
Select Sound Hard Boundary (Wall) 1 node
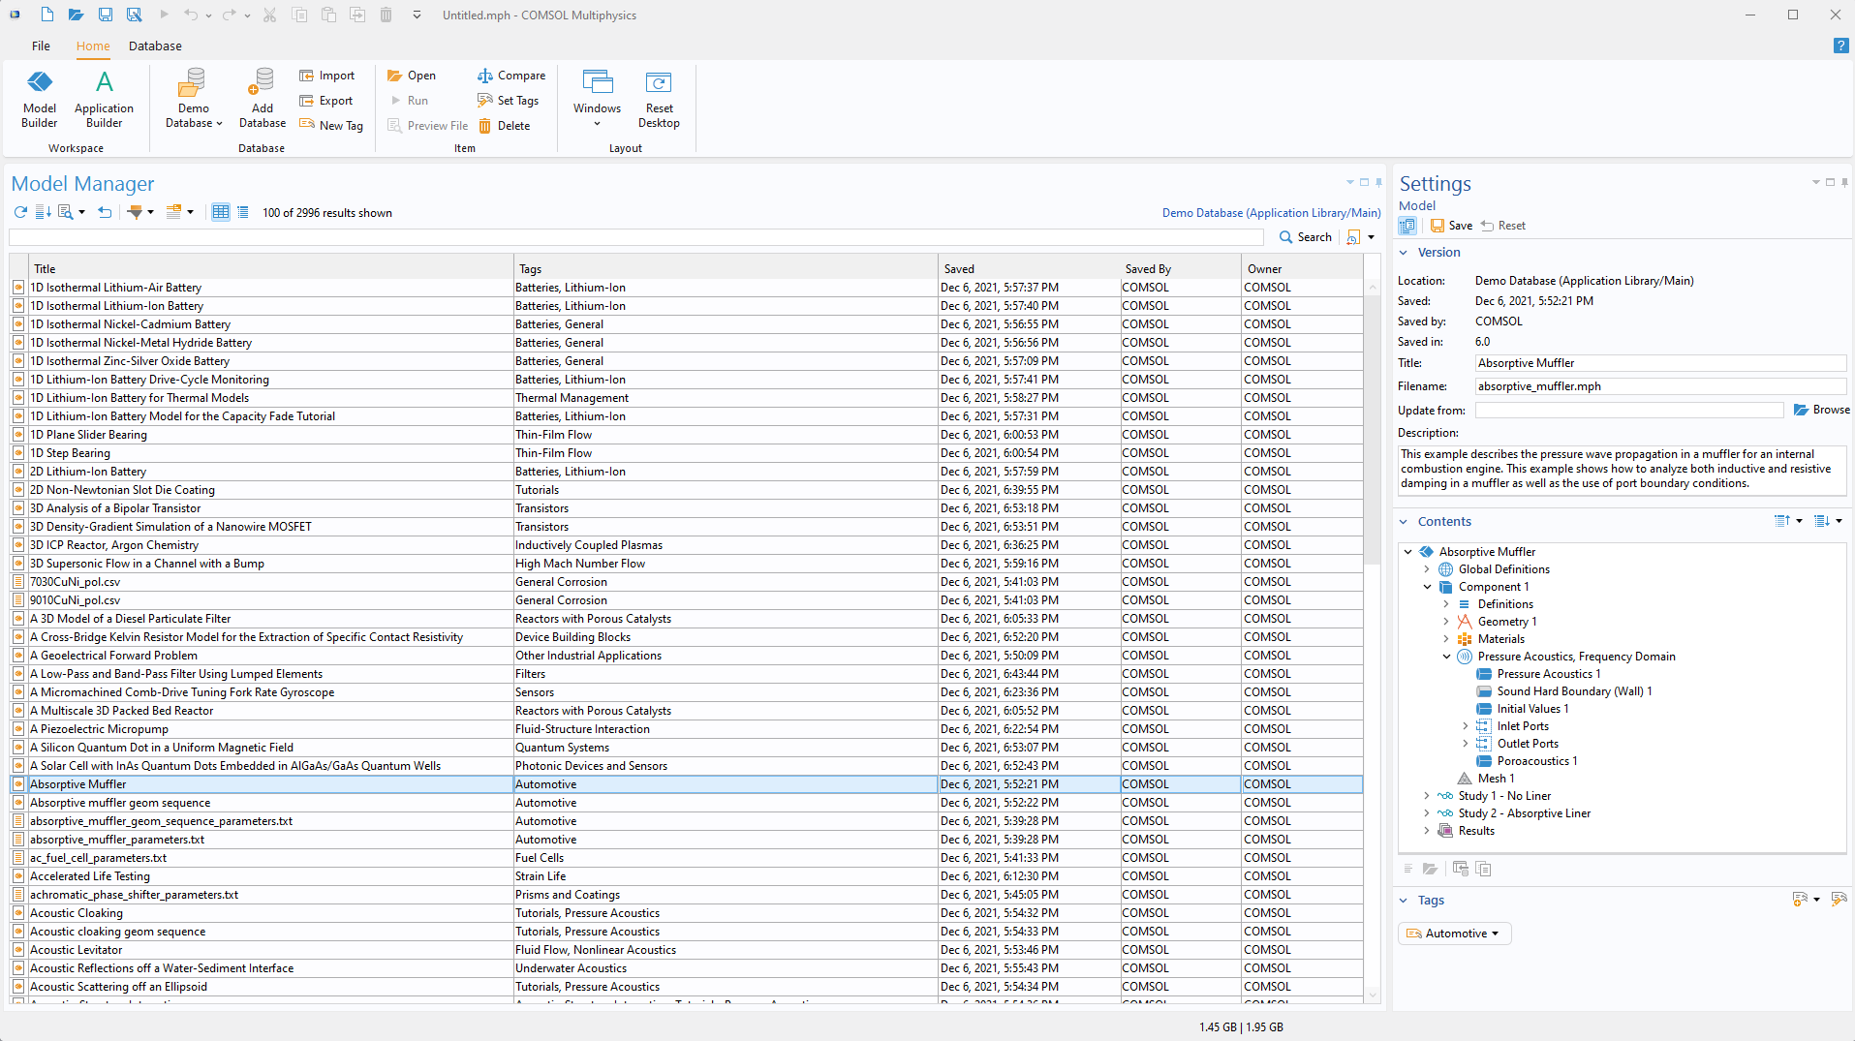[1574, 691]
